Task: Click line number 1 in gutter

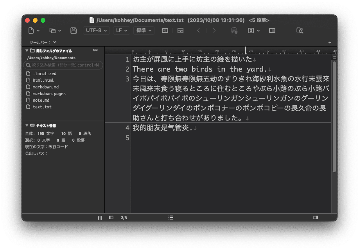Action: coord(127,59)
